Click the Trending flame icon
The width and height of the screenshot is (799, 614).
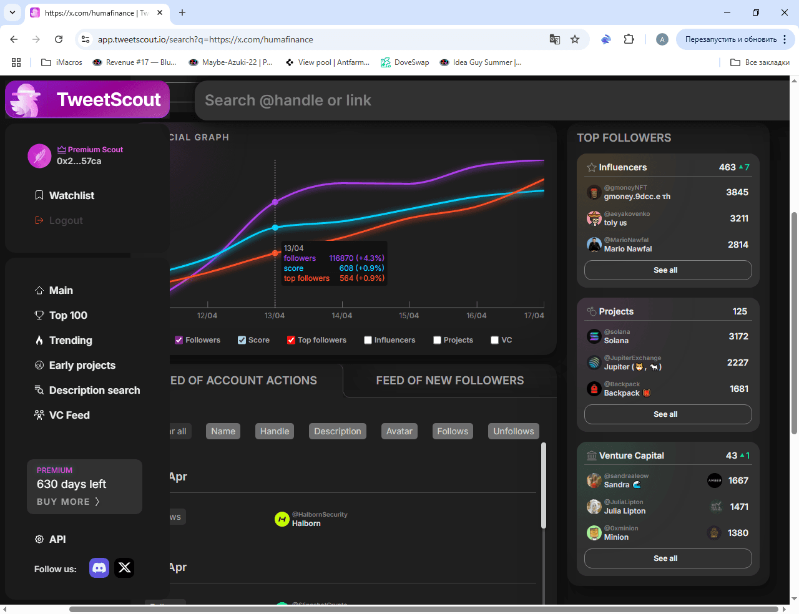click(39, 340)
